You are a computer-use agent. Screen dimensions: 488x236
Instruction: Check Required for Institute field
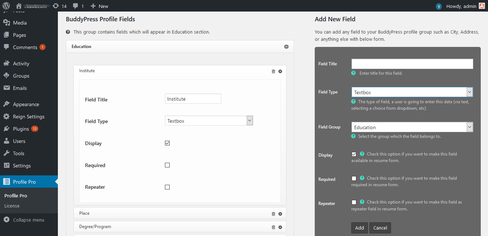[x=167, y=165]
